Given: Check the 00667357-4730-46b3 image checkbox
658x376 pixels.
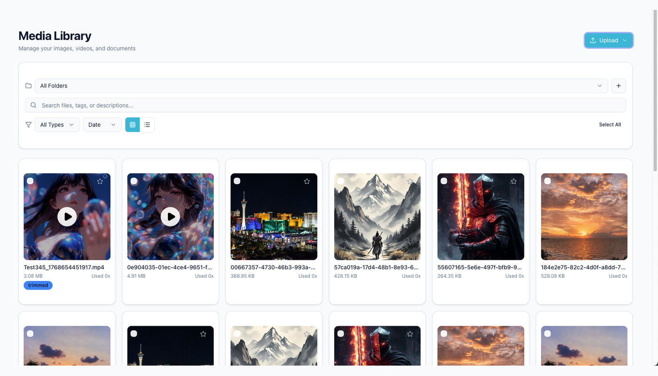Looking at the screenshot, I should (x=237, y=181).
